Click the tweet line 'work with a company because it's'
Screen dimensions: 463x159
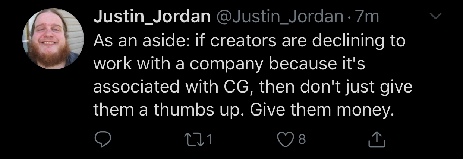coord(229,64)
